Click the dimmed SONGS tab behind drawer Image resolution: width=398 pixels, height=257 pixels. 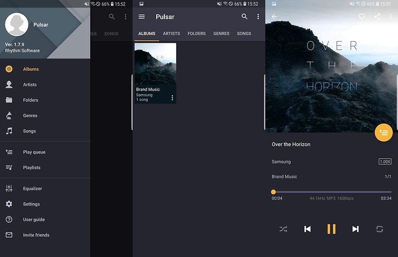pyautogui.click(x=111, y=34)
